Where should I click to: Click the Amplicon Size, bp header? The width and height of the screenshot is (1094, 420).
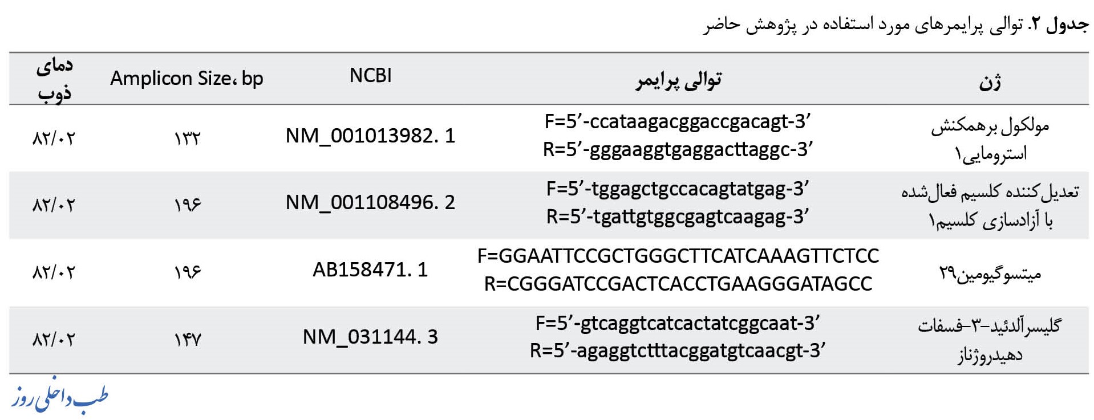point(187,78)
